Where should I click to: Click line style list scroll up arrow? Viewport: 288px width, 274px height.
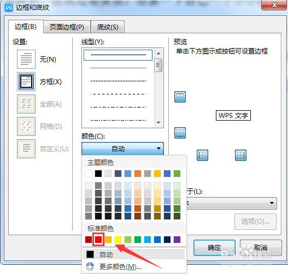tap(158, 53)
